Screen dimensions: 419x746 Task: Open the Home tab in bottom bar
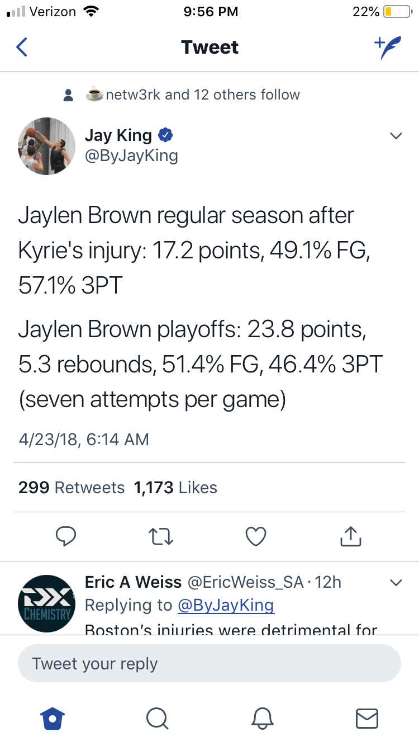(53, 717)
